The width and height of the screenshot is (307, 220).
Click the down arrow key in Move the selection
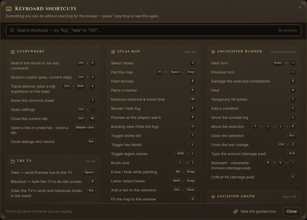[268, 126]
